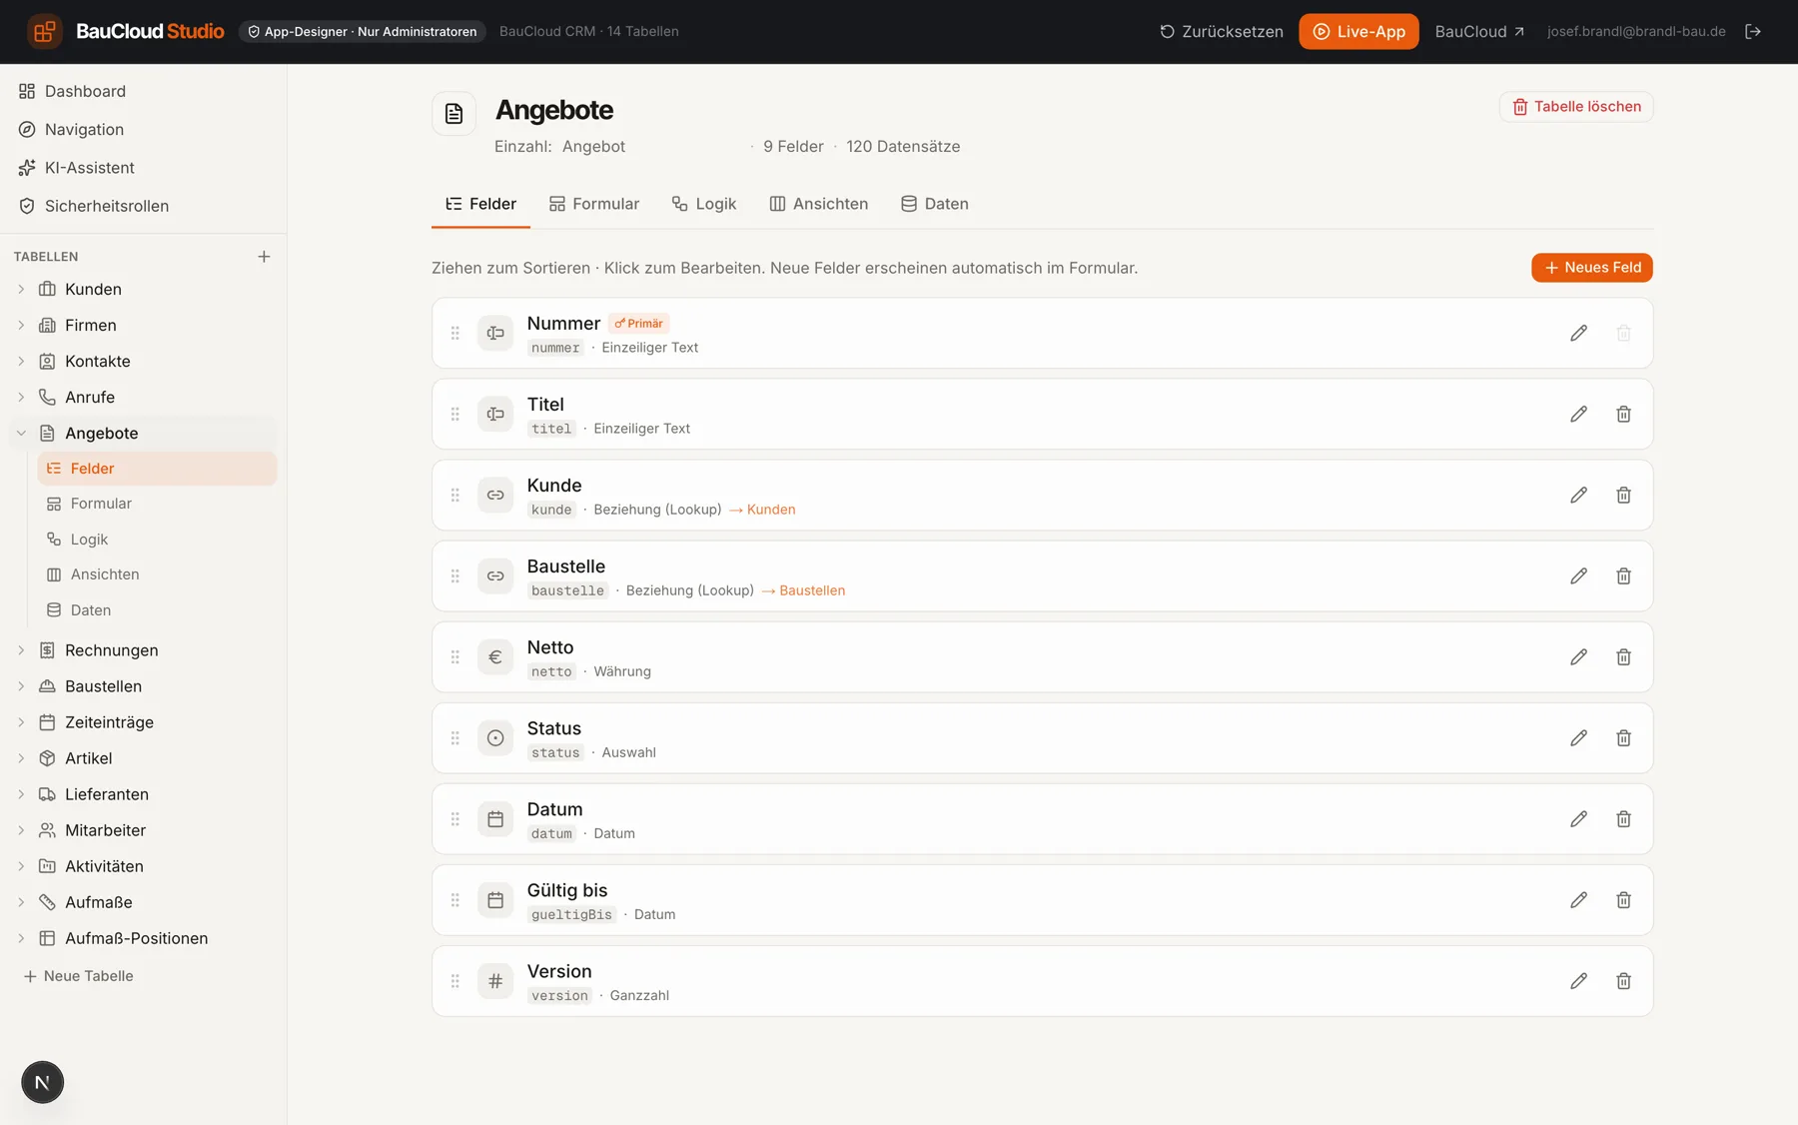1798x1125 pixels.
Task: Edit the Titel field with pencil icon
Action: (1578, 414)
